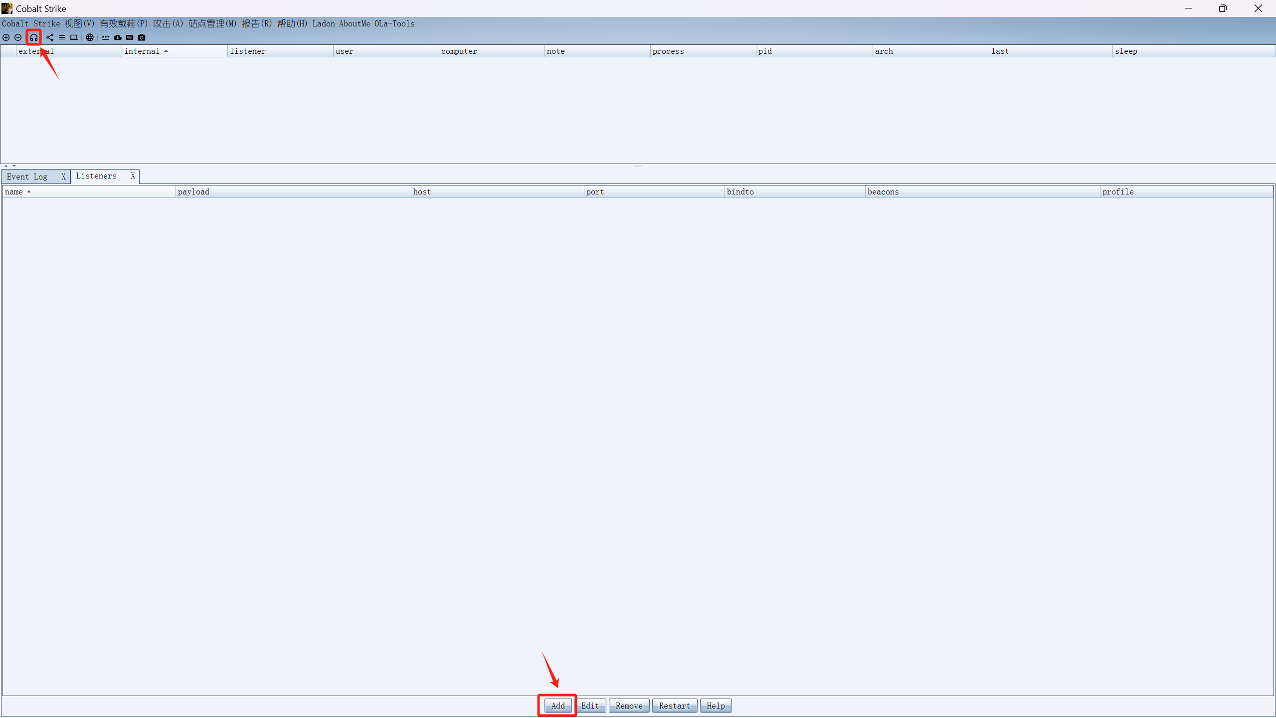The height and width of the screenshot is (718, 1276).
Task: Click the plus-circle new connection icon
Action: (6, 37)
